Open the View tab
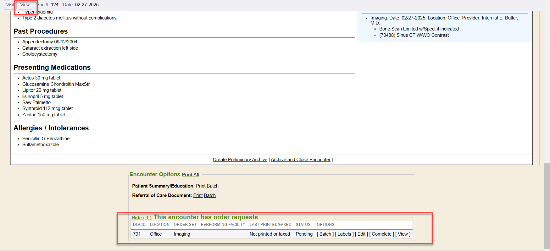 [25, 5]
